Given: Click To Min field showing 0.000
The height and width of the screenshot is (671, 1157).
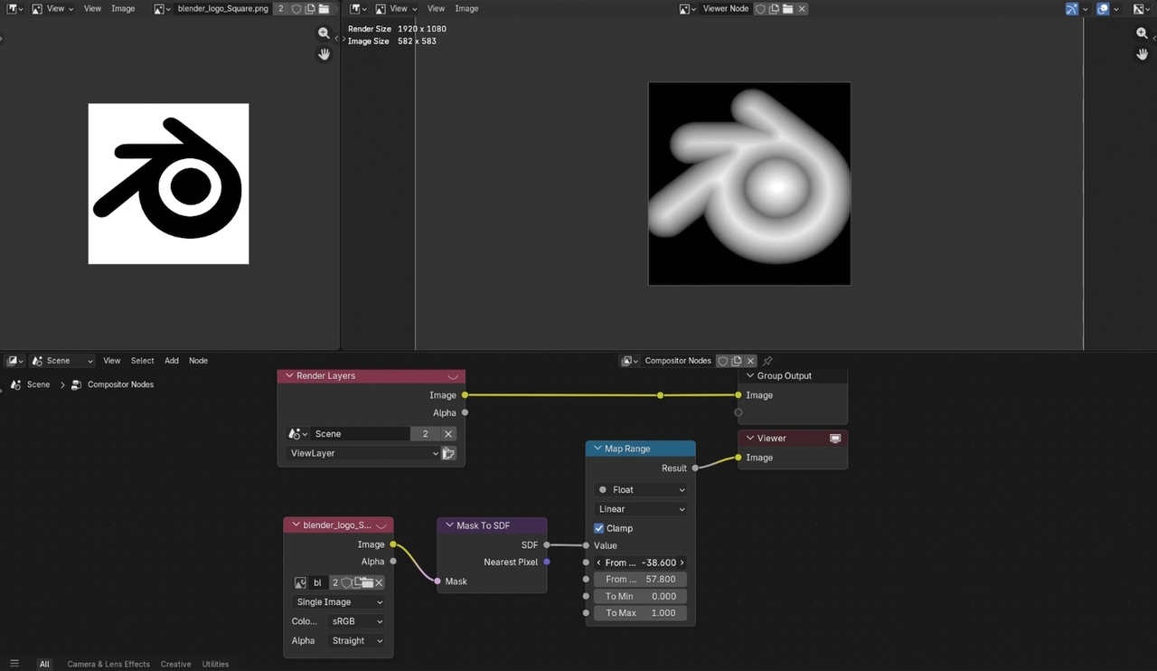Looking at the screenshot, I should pyautogui.click(x=640, y=597).
